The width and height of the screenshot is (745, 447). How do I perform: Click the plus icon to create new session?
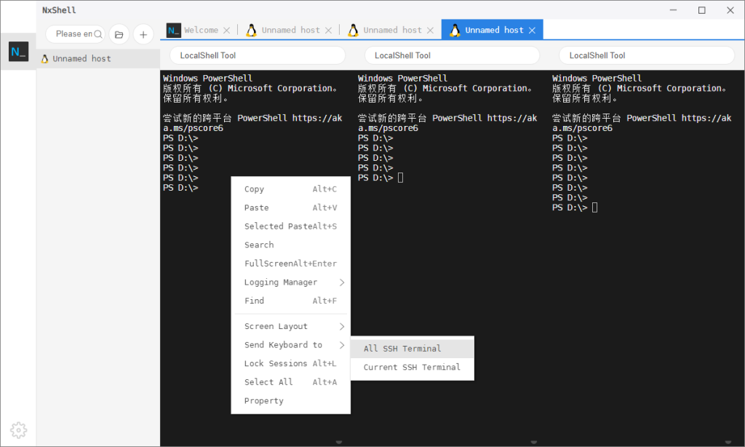(x=143, y=33)
